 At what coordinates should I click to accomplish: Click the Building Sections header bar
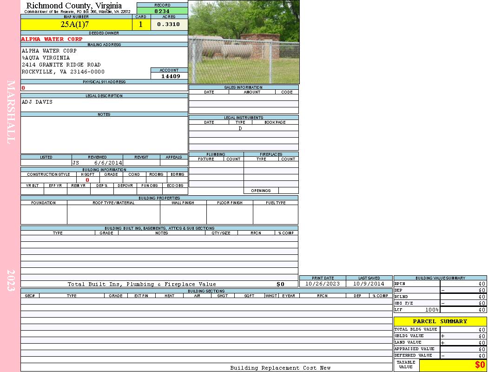click(x=206, y=291)
